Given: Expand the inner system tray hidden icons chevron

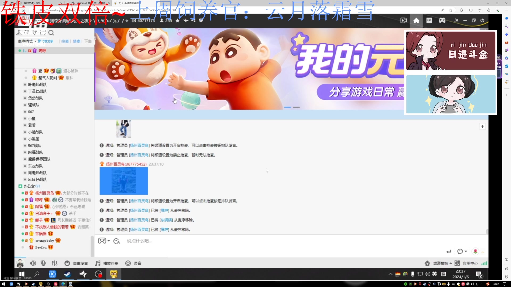Looking at the screenshot, I should point(390,274).
